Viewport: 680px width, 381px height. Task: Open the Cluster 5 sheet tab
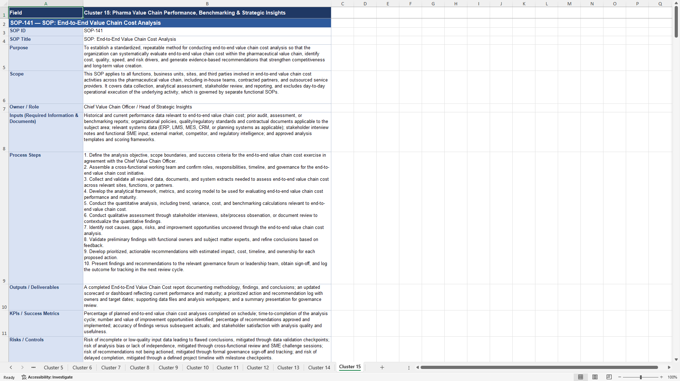pyautogui.click(x=54, y=368)
